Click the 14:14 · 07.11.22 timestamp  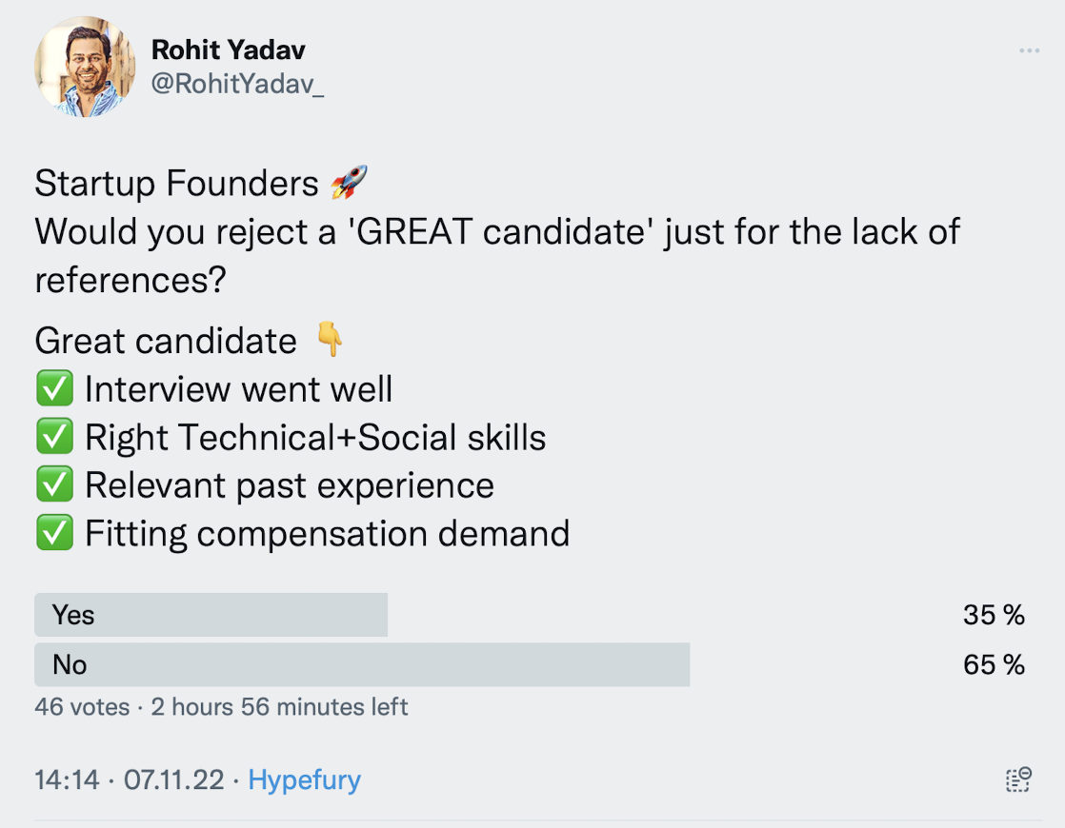(130, 780)
